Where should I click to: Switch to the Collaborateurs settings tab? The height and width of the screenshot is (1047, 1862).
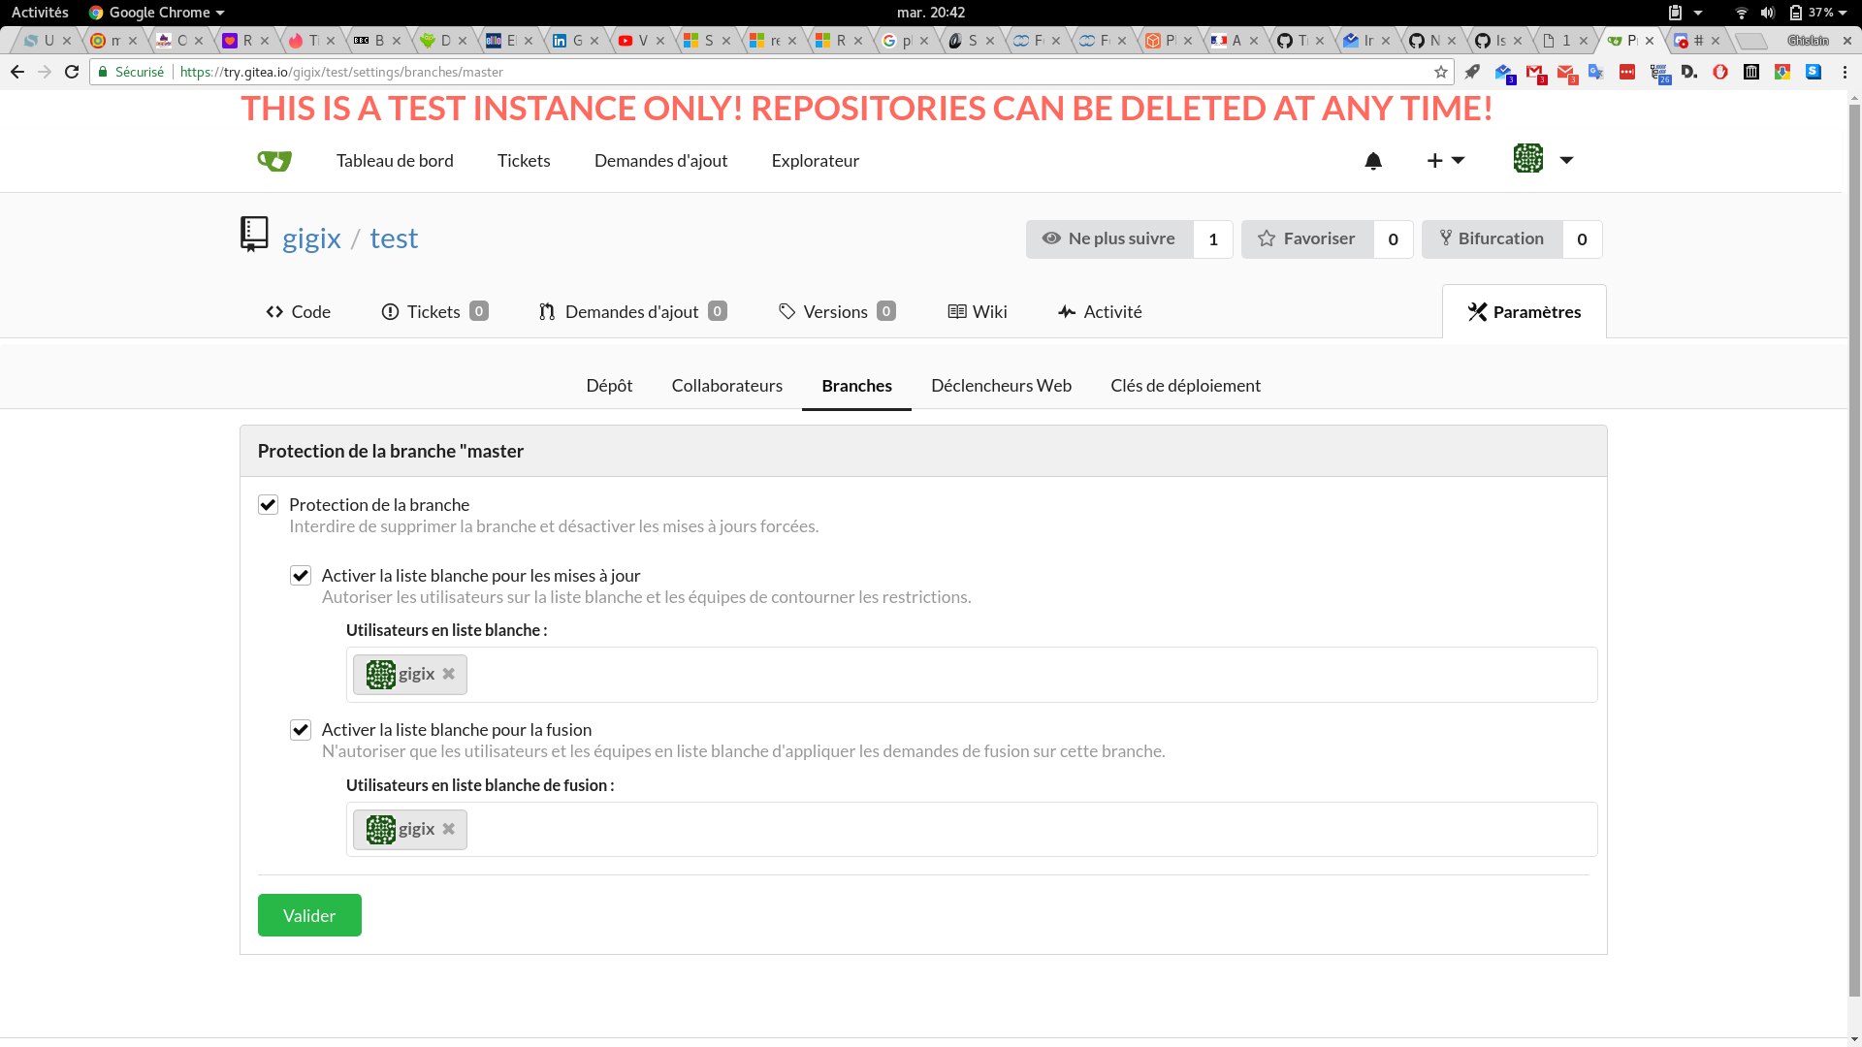pos(726,386)
